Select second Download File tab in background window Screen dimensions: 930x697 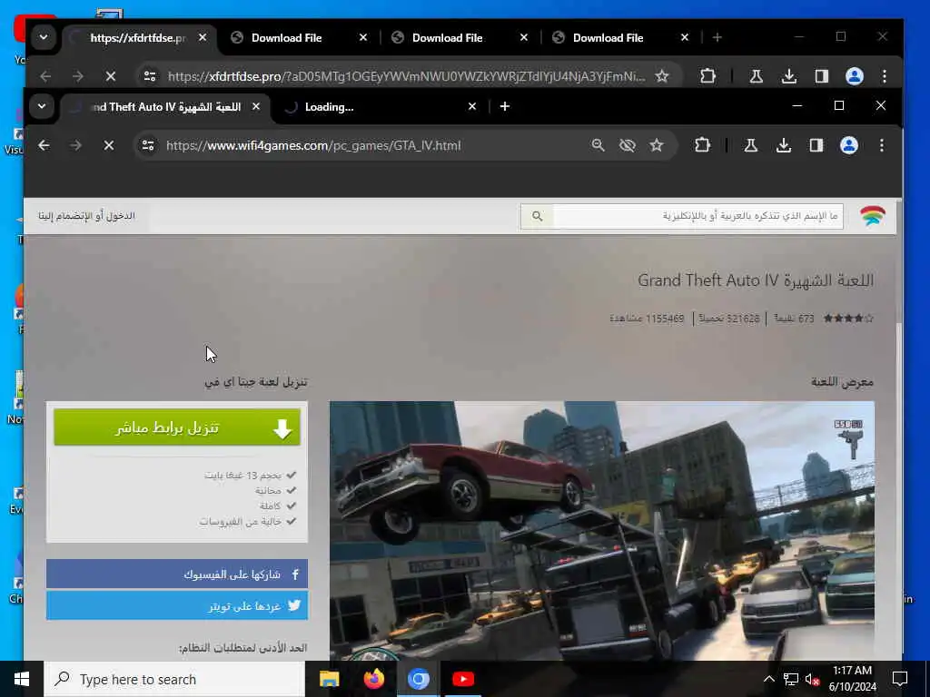click(460, 37)
